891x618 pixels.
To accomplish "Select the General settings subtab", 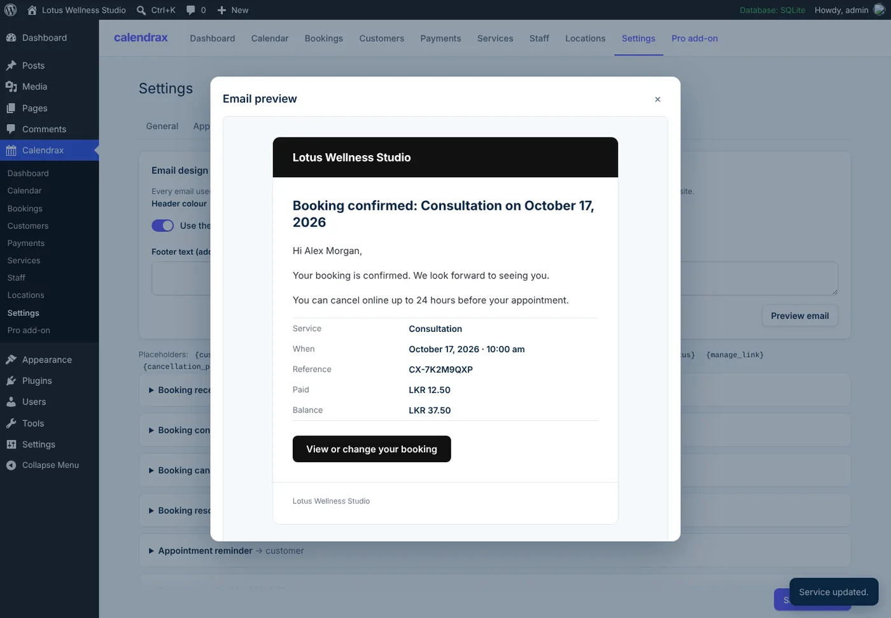I will [162, 126].
